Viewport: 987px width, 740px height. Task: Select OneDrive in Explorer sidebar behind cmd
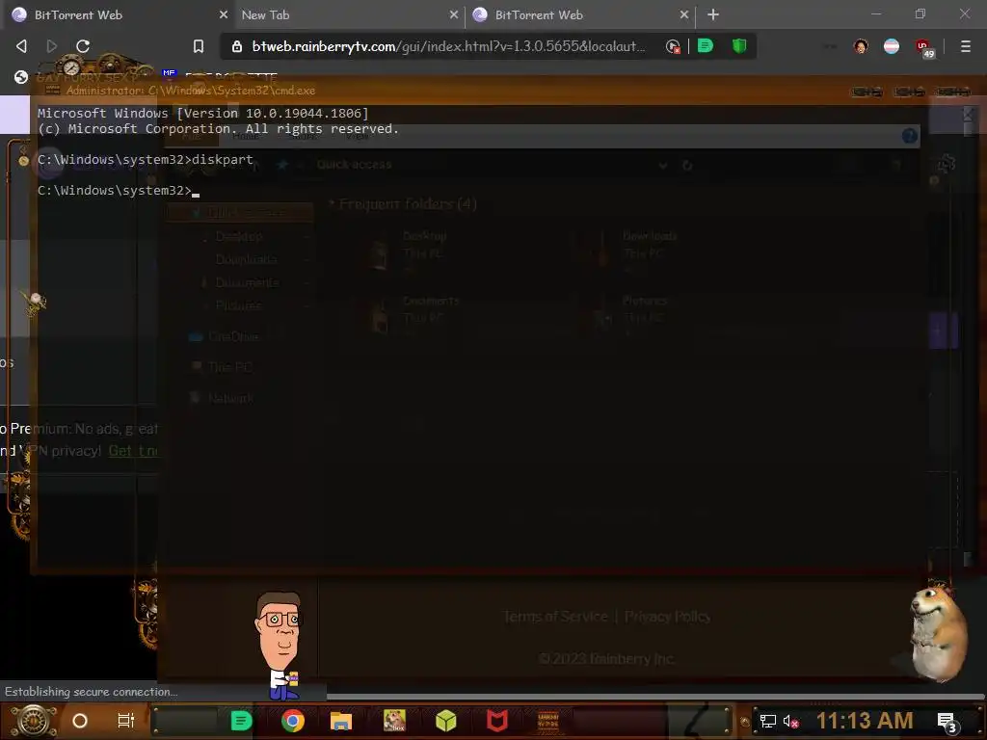click(x=233, y=336)
